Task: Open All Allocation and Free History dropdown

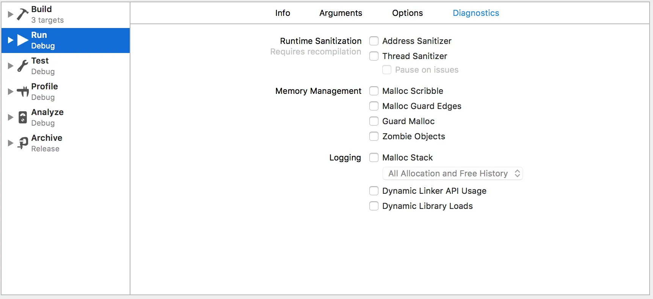Action: pos(453,173)
